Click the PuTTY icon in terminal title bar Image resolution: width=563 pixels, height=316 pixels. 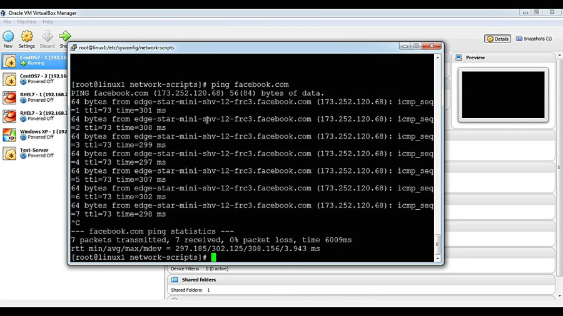[x=74, y=47]
